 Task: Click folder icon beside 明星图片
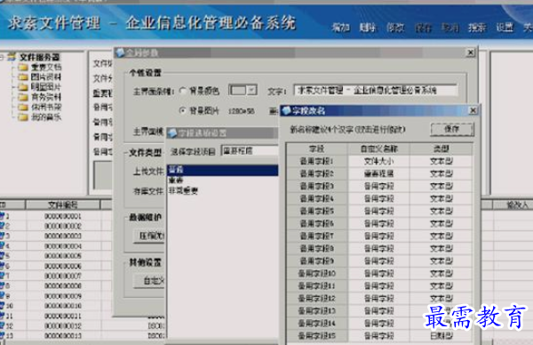23,87
